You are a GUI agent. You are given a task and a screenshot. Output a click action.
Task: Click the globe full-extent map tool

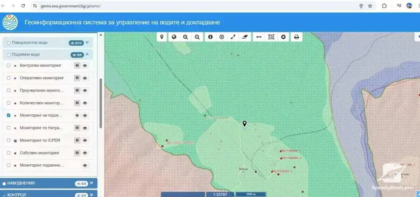174,37
